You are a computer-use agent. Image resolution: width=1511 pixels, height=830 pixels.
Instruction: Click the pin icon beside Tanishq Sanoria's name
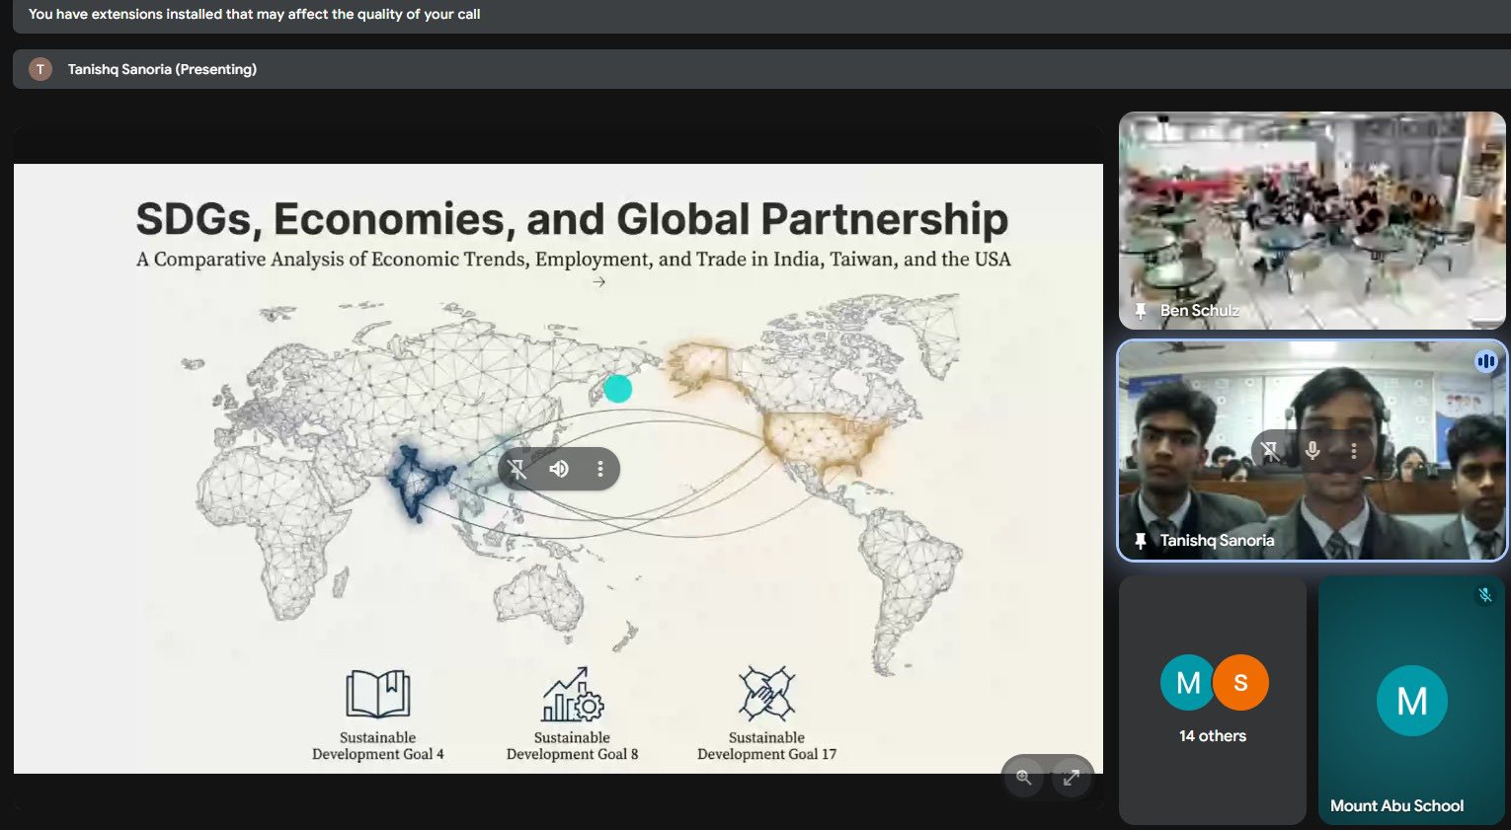(x=1141, y=541)
